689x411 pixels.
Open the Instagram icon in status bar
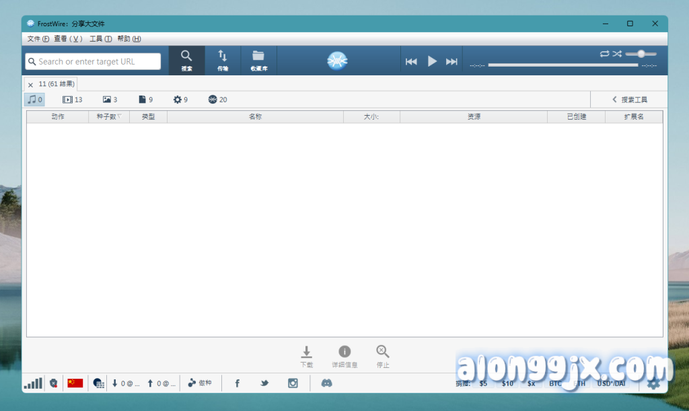click(293, 383)
